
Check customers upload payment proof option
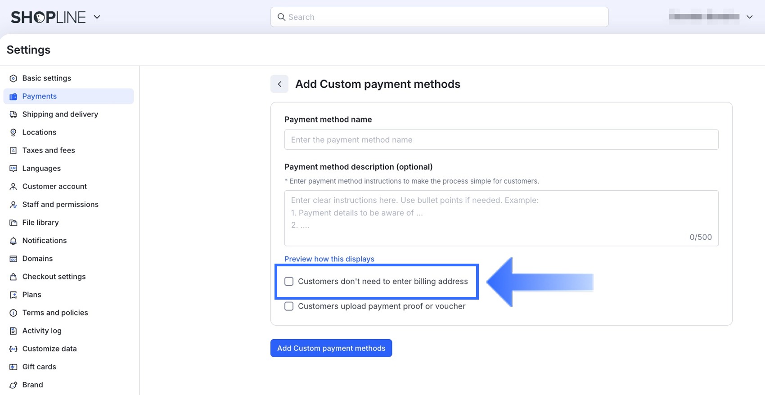[x=289, y=306]
